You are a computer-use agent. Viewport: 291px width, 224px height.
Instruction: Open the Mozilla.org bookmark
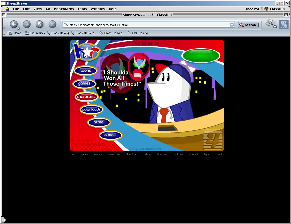(138, 33)
